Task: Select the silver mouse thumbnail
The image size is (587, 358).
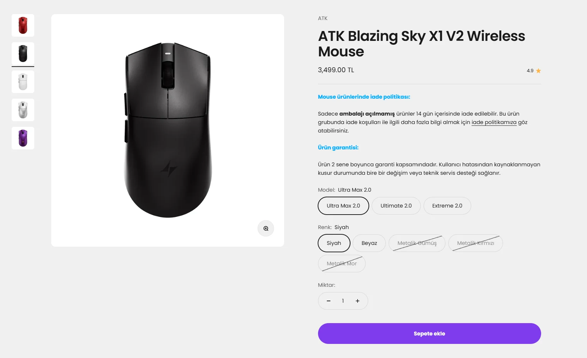Action: [23, 110]
